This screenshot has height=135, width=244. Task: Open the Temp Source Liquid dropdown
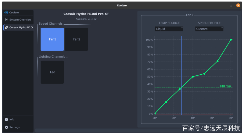point(169,29)
